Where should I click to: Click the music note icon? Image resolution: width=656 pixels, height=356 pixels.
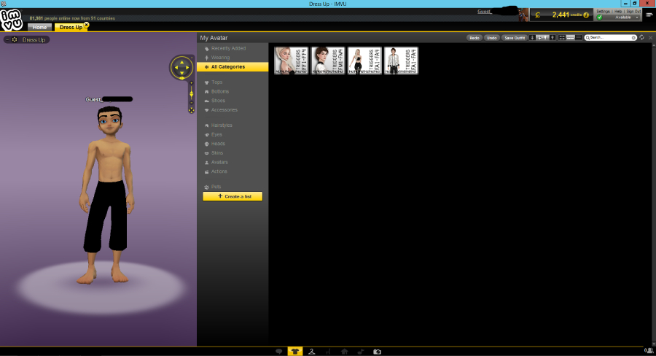tap(361, 352)
